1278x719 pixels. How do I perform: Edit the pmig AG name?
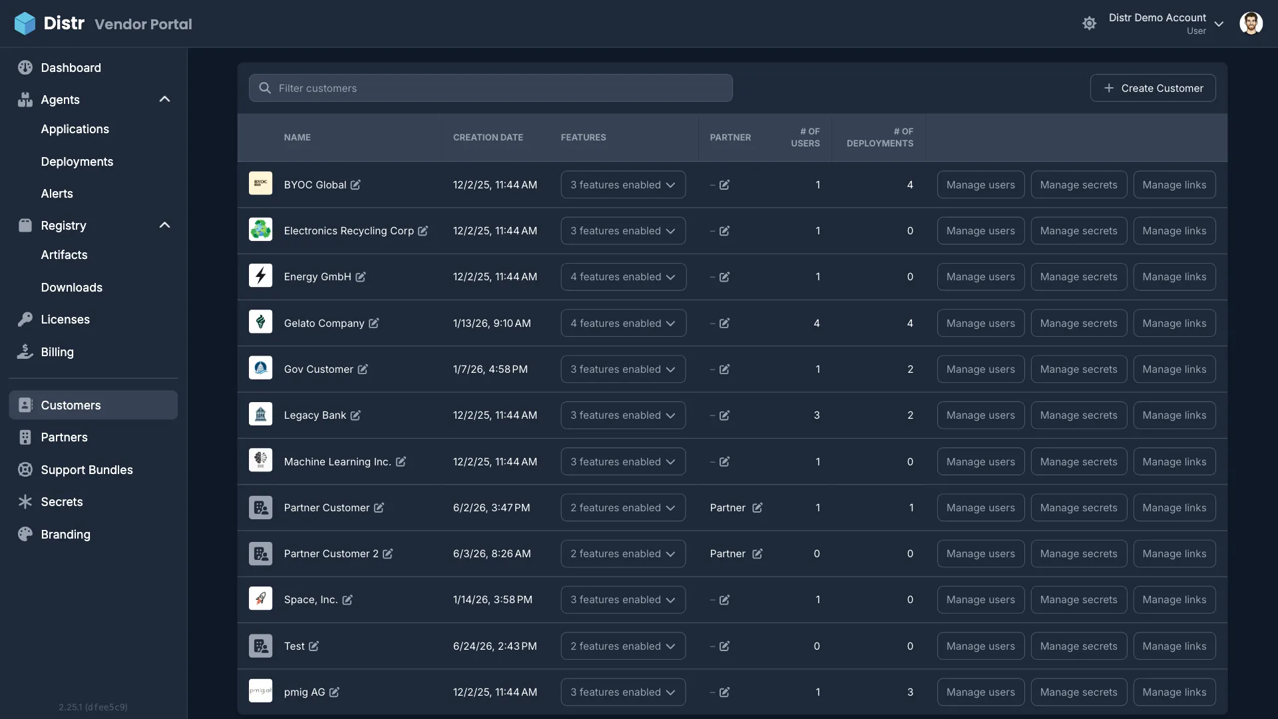click(x=334, y=692)
